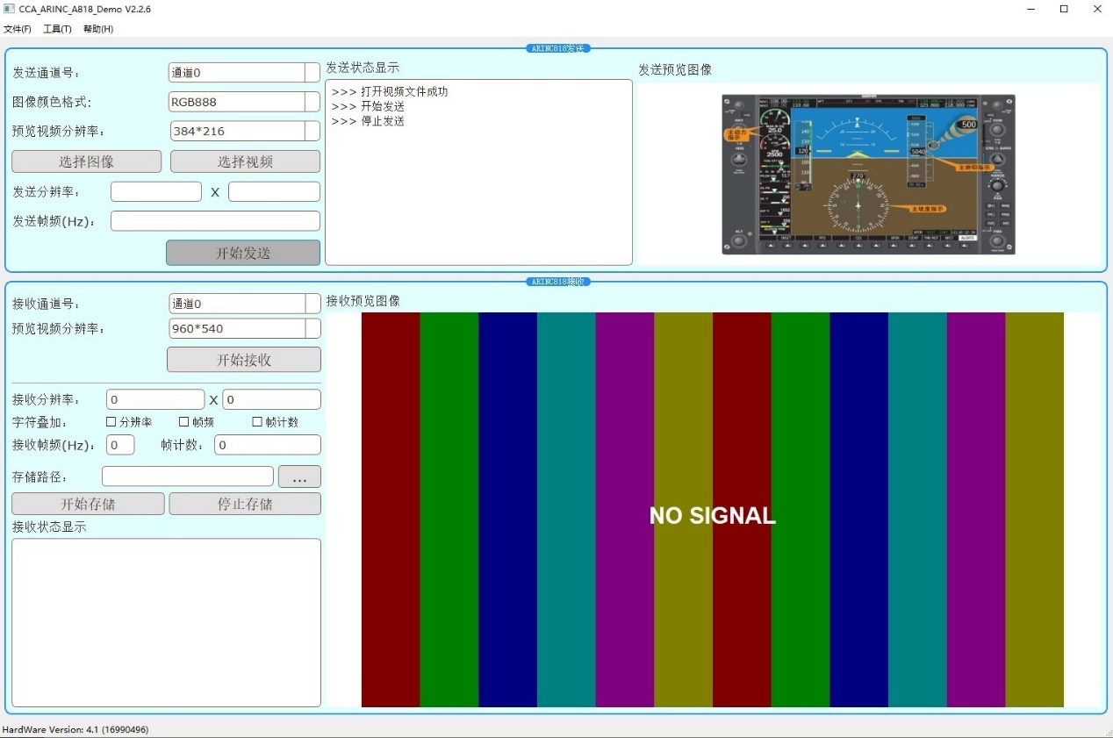This screenshot has height=738, width=1113.
Task: Check the 帧计数 overlay checkbox
Action: [257, 422]
